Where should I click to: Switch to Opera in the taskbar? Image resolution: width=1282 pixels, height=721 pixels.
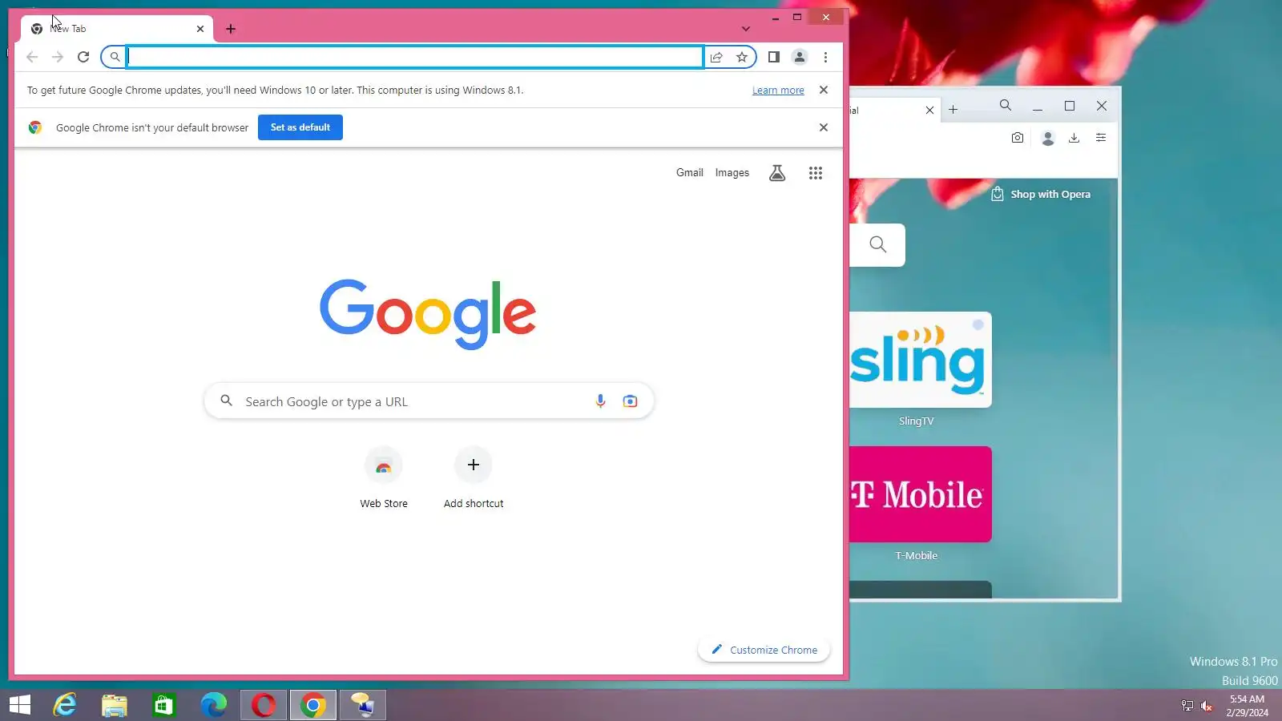pyautogui.click(x=264, y=705)
